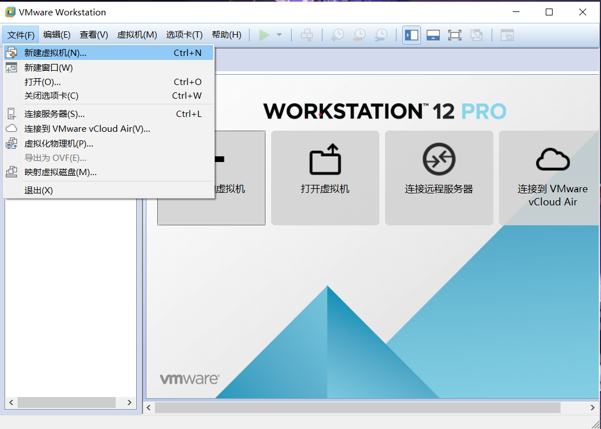Image resolution: width=601 pixels, height=429 pixels.
Task: Click the VMware Workstation title bar icon
Action: point(10,12)
